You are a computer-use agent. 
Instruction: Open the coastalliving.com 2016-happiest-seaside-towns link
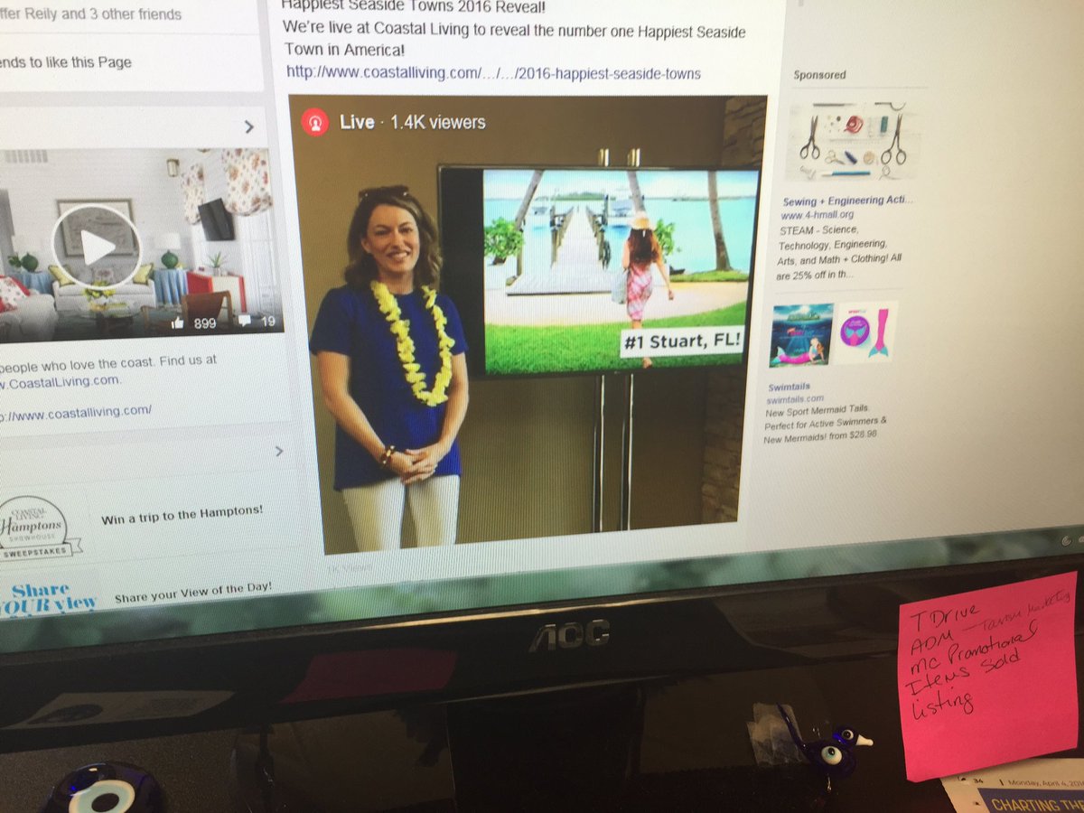coord(493,73)
